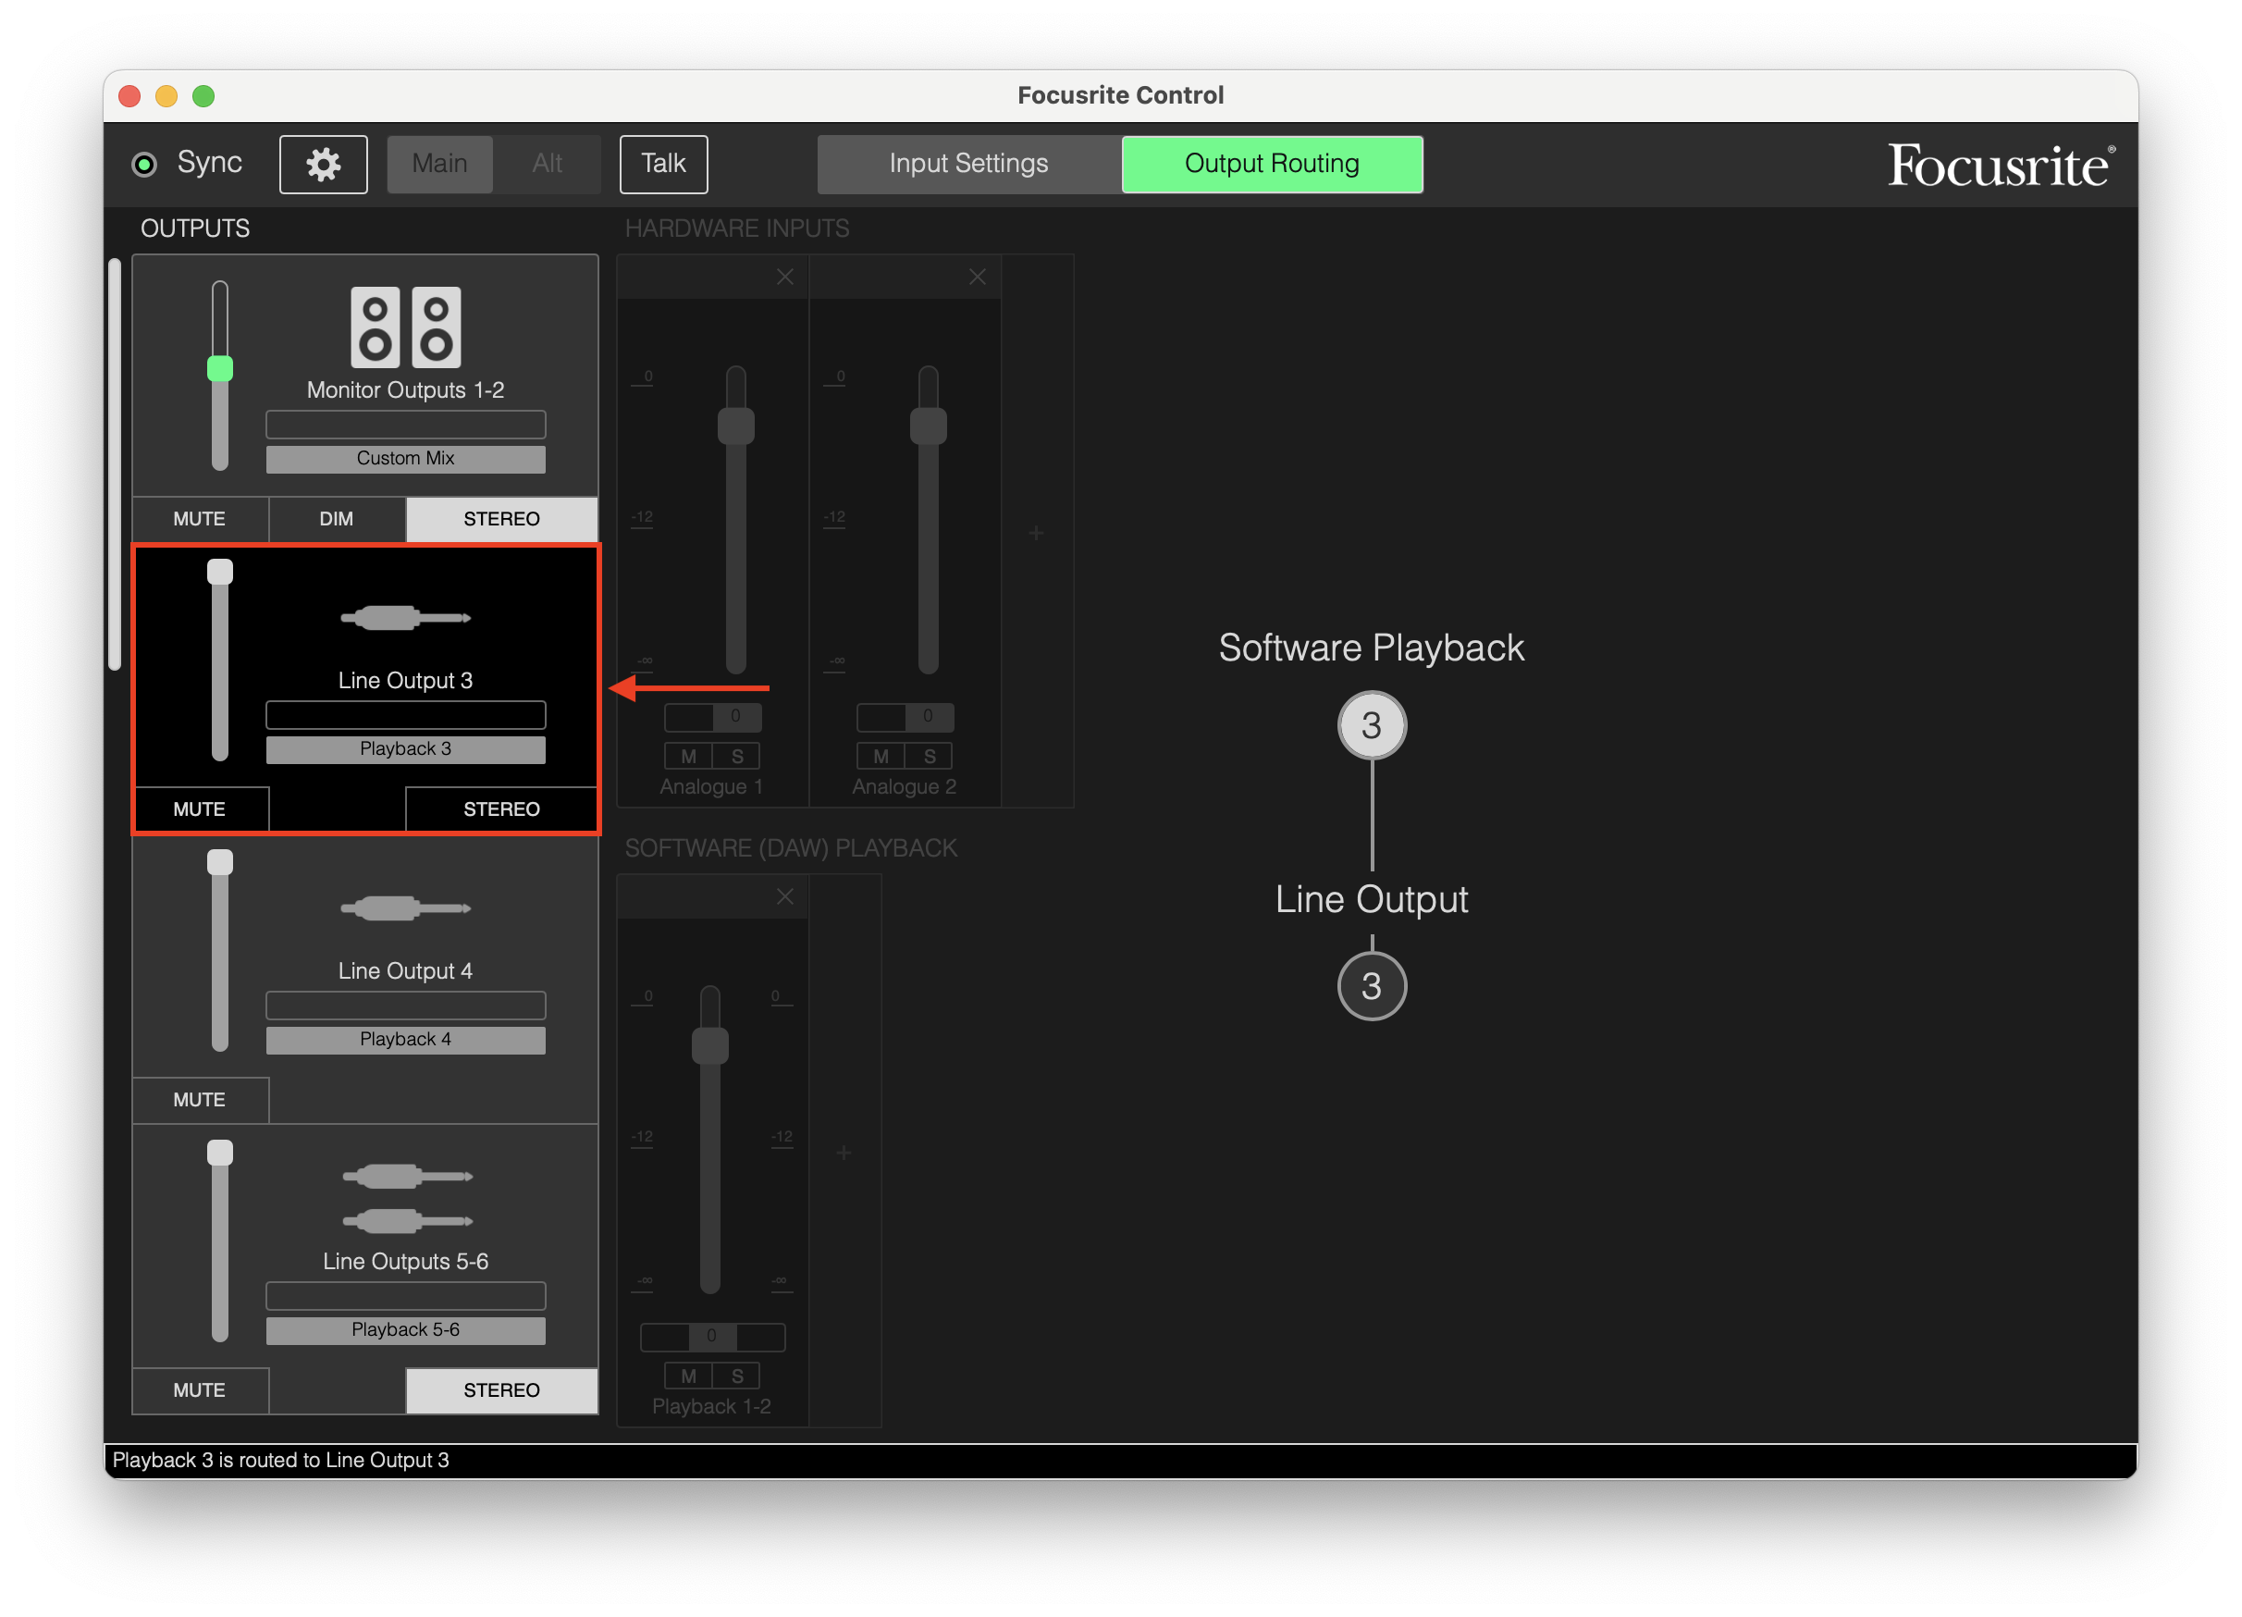2242x1617 pixels.
Task: Click the Analogue 1 channel label
Action: 710,786
